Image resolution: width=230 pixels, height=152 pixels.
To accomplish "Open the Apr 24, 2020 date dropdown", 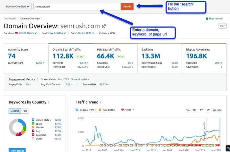I will pyautogui.click(x=85, y=33).
